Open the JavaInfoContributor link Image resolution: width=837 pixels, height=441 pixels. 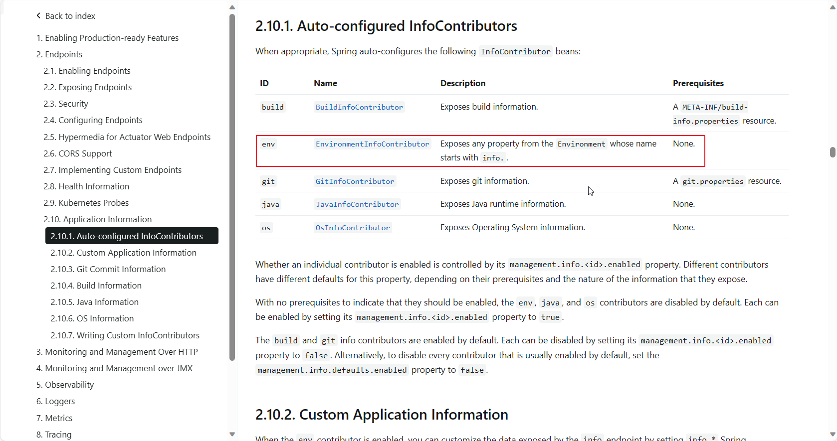click(357, 204)
